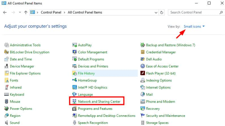Open the recent locations dropdown arrow
This screenshot has height=126, width=225.
coord(20,12)
